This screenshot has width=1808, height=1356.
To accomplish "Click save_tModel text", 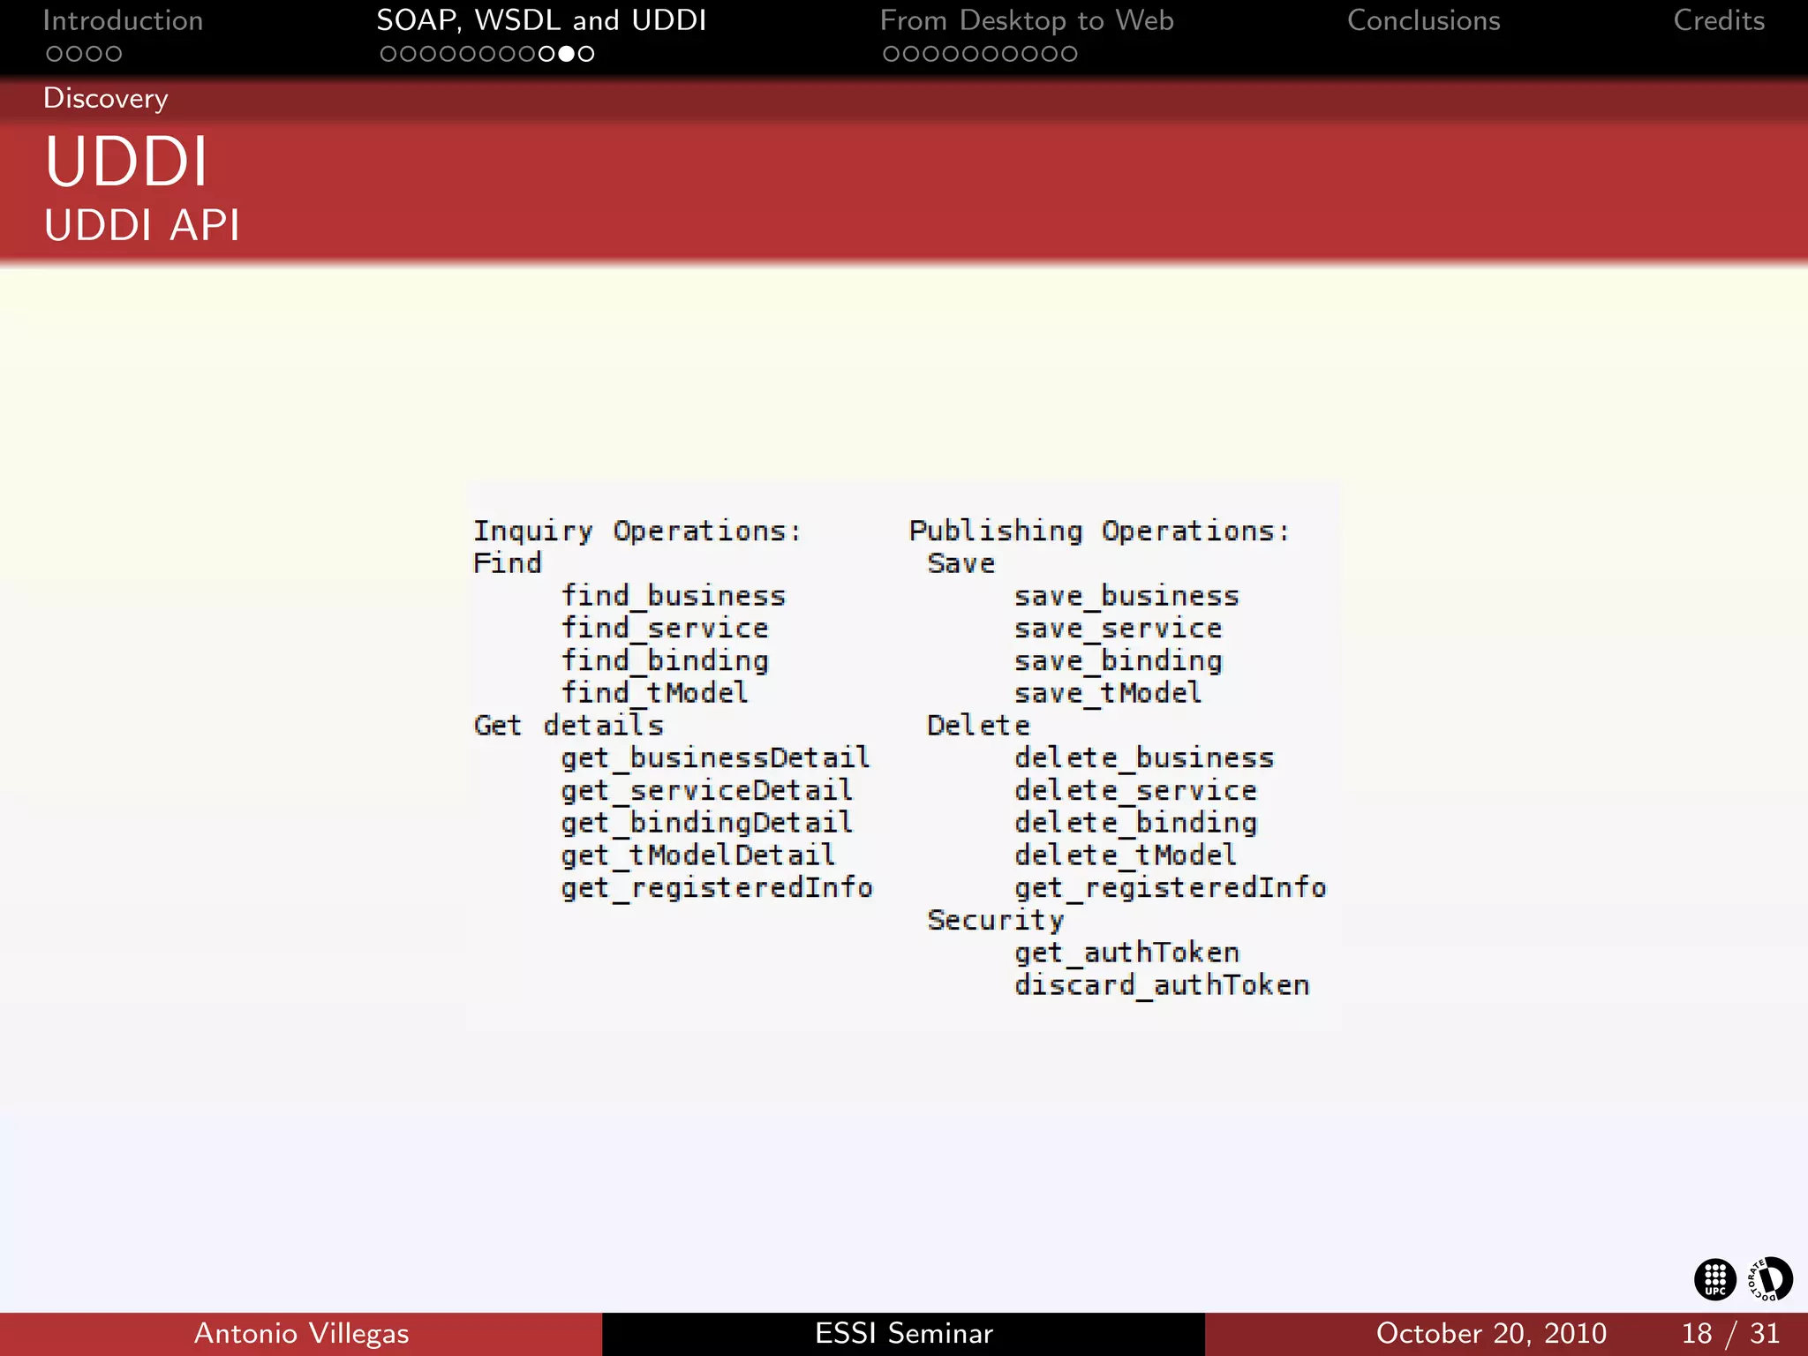I will (x=1109, y=693).
